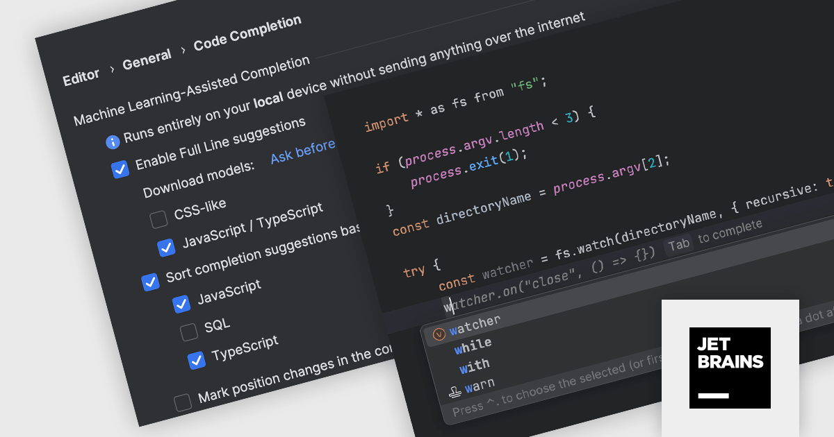Image resolution: width=834 pixels, height=437 pixels.
Task: Toggle Sort completion suggestions checkbox
Action: tap(150, 282)
